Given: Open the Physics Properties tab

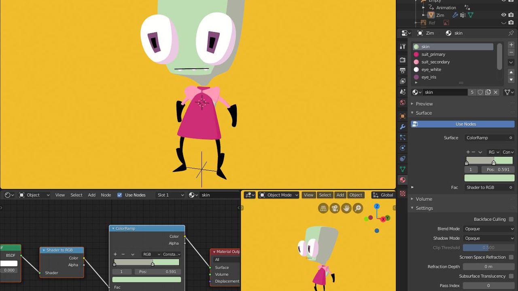Looking at the screenshot, I should [x=403, y=148].
